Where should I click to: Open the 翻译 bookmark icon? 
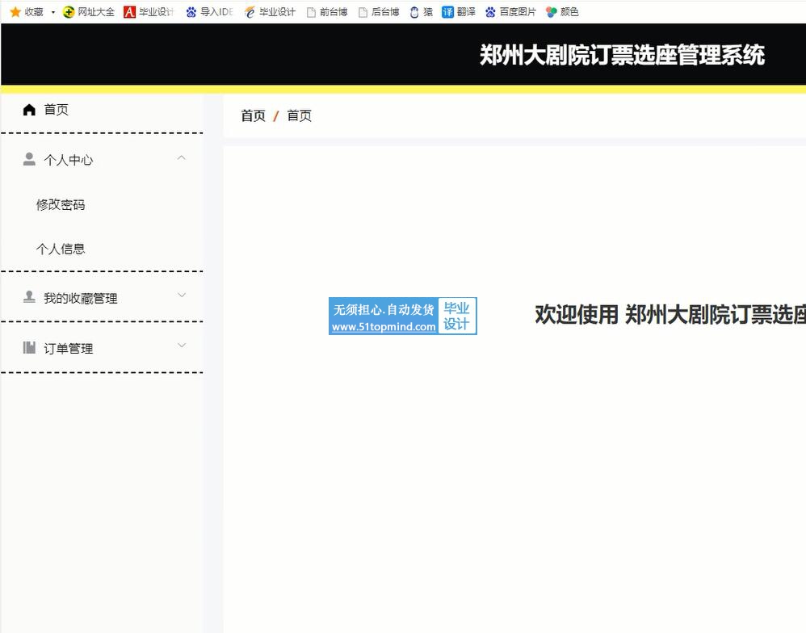pyautogui.click(x=447, y=12)
